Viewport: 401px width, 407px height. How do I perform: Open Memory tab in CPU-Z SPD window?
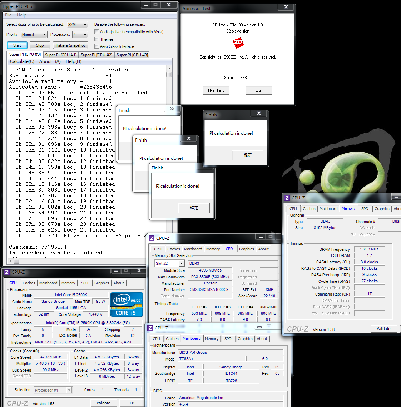213,249
